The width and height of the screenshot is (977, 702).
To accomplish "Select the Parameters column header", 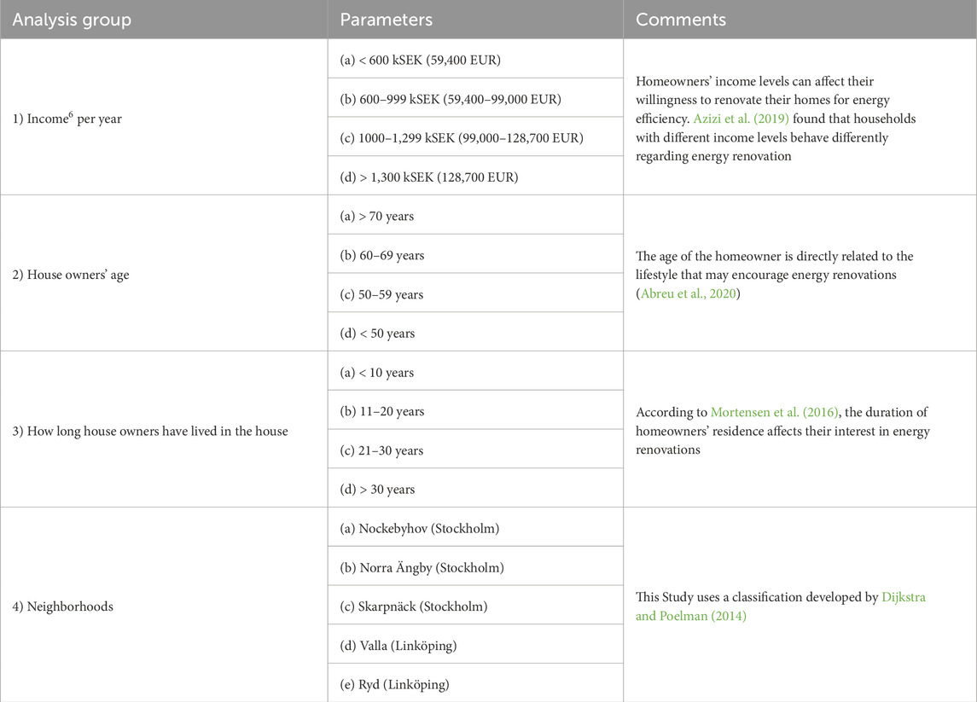I will tap(475, 20).
